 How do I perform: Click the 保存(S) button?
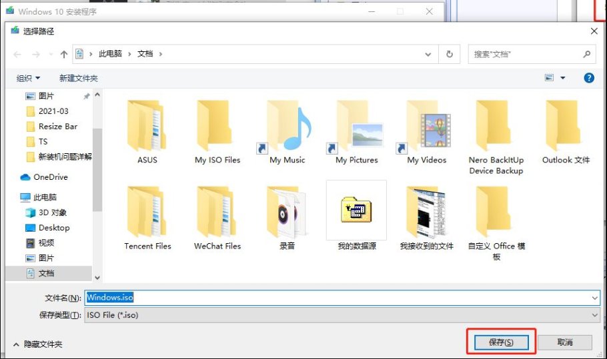pyautogui.click(x=501, y=342)
